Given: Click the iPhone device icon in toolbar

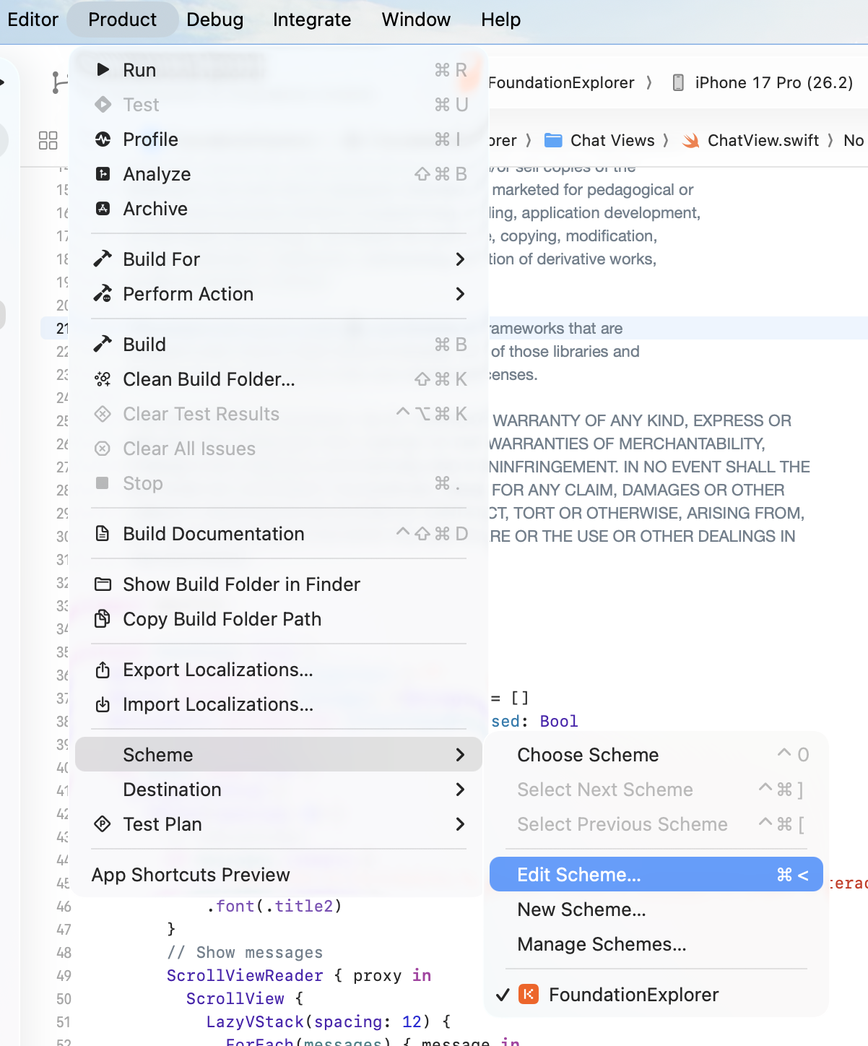Looking at the screenshot, I should click(x=678, y=83).
